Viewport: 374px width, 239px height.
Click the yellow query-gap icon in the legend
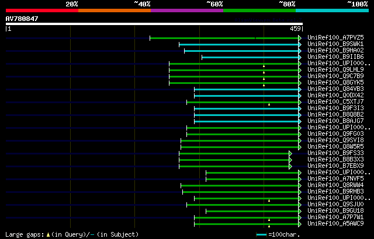48,235
